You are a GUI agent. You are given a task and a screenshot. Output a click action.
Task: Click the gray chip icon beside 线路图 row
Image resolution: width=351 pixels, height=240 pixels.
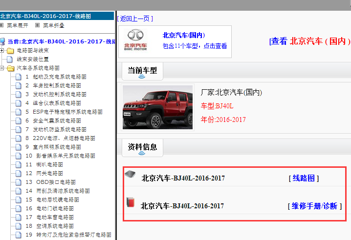130,174
